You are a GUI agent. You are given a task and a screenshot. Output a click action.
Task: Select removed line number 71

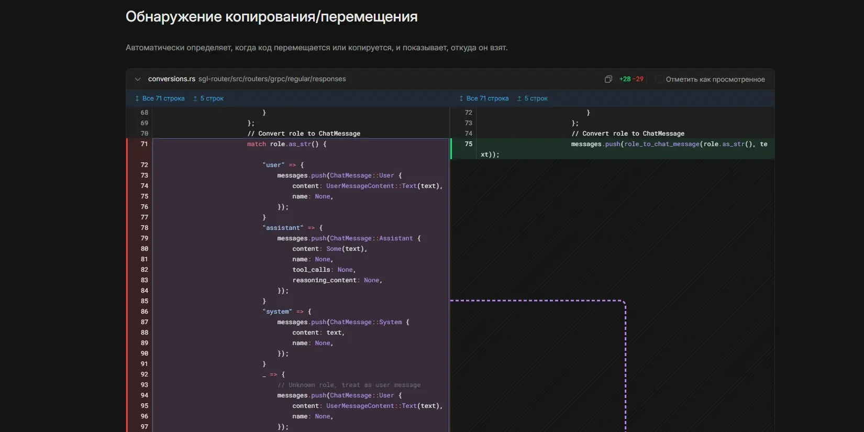(x=145, y=144)
